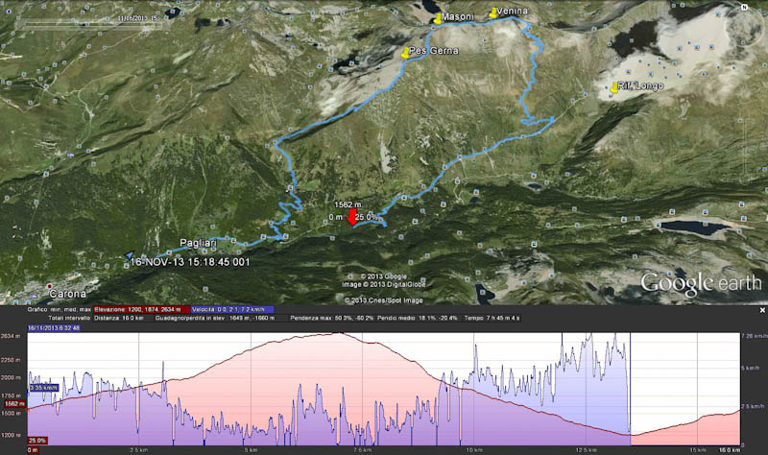The image size is (768, 455).
Task: Click the 2634 m label on elevation axis
Action: tap(11, 336)
